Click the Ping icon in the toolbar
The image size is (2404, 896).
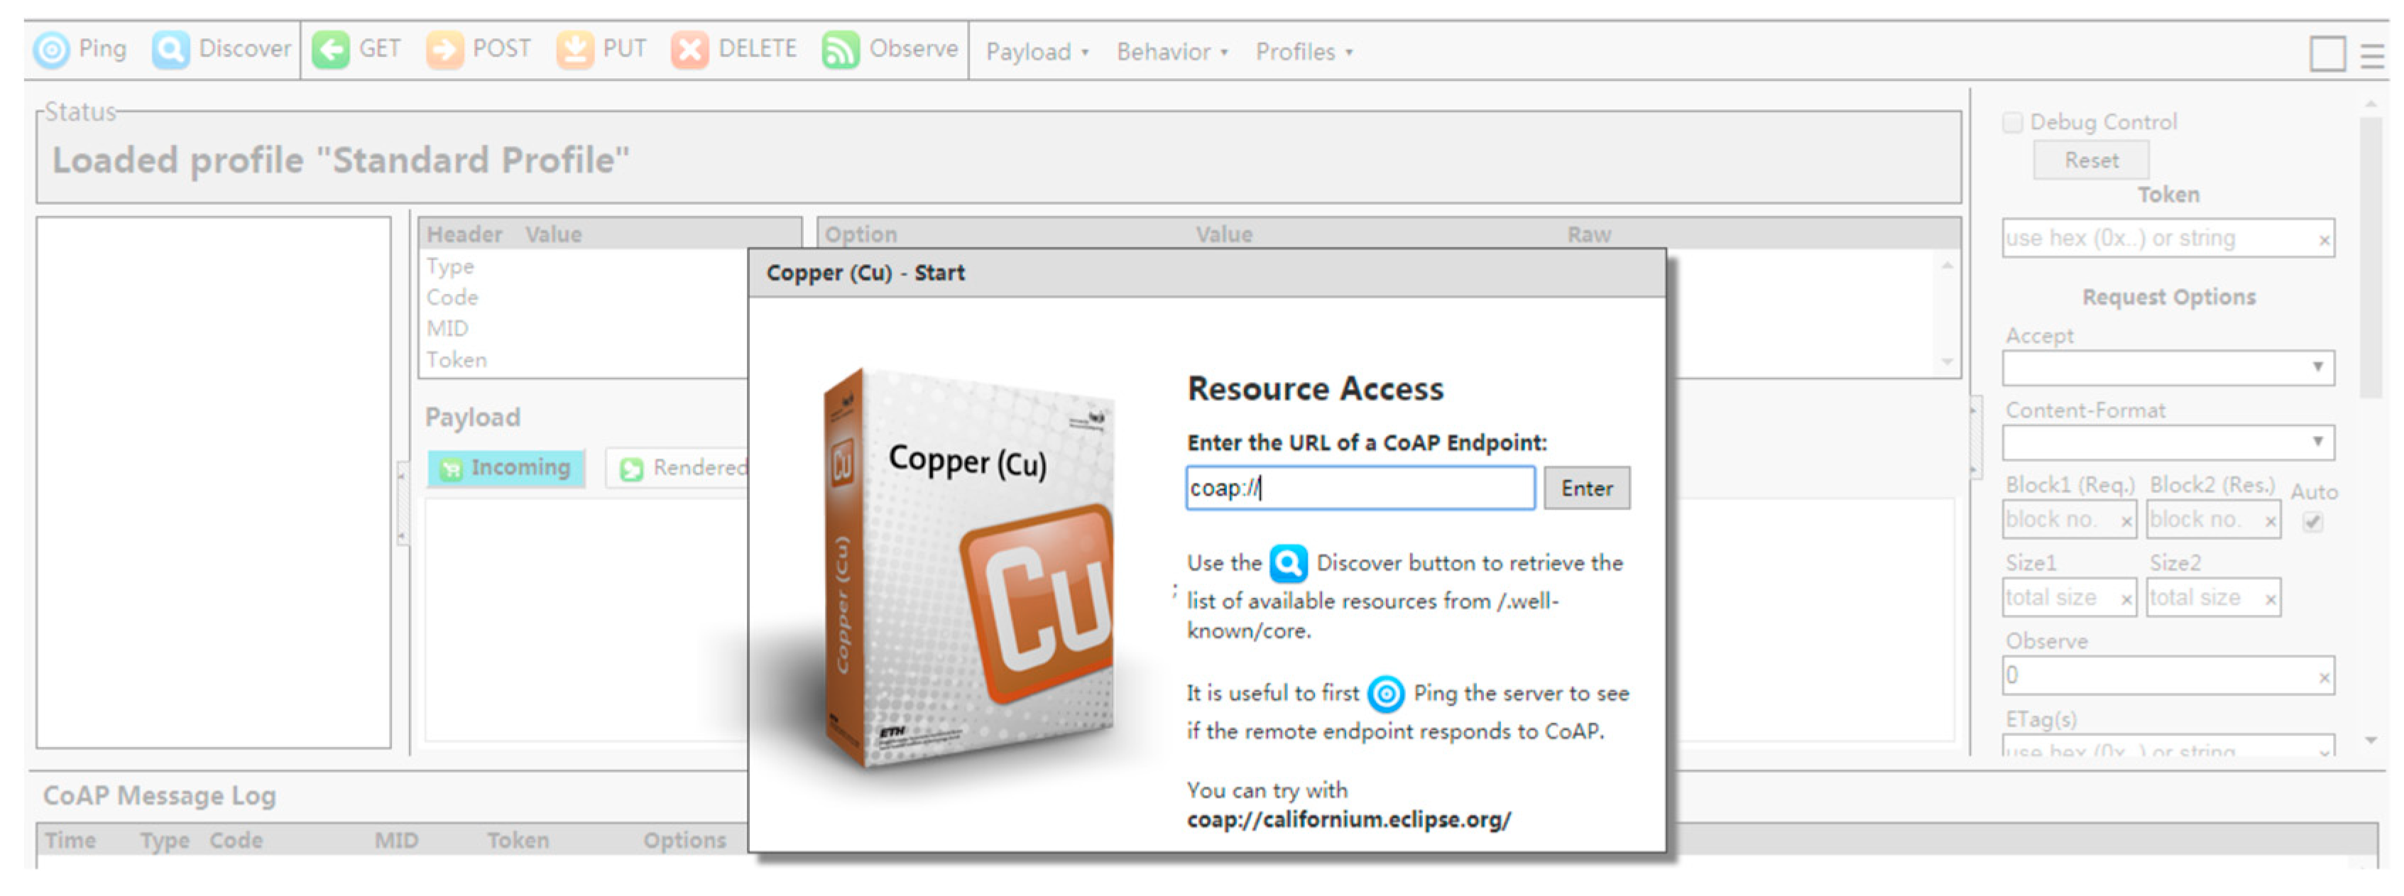pyautogui.click(x=51, y=50)
